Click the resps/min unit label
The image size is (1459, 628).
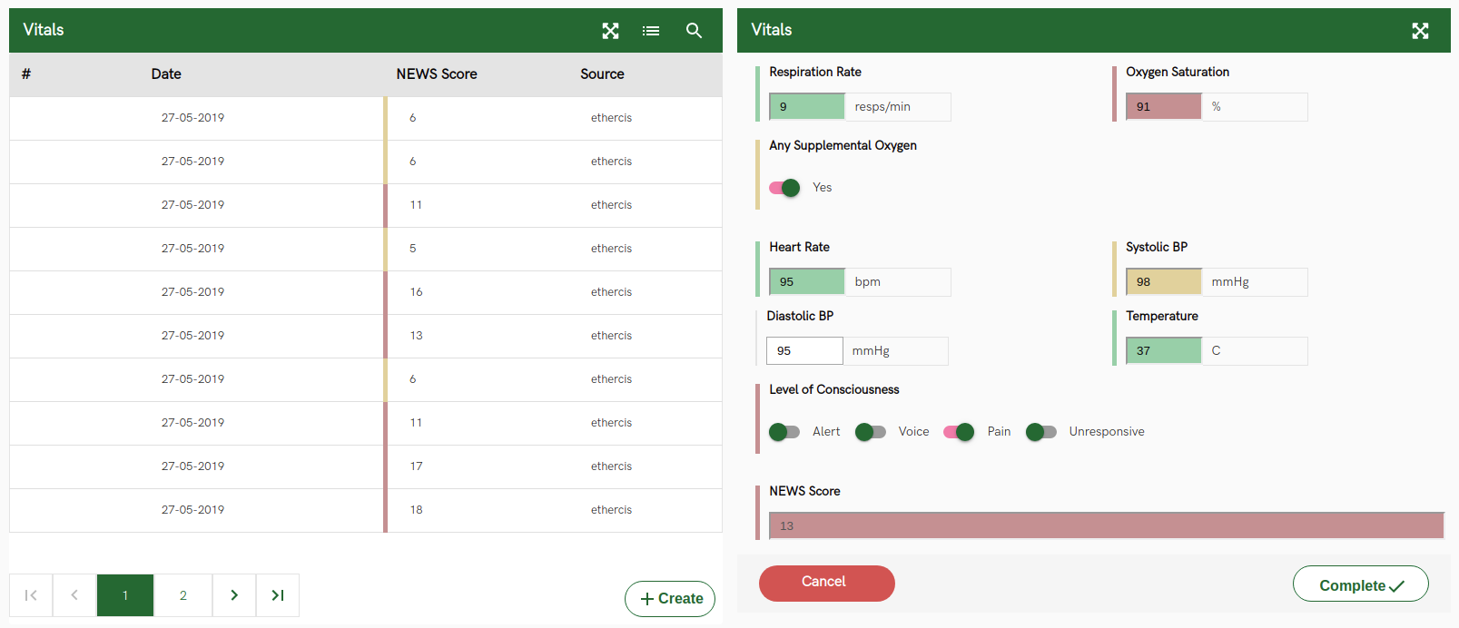[882, 107]
